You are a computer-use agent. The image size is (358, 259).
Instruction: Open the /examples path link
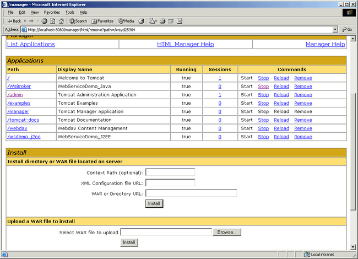[x=19, y=103]
